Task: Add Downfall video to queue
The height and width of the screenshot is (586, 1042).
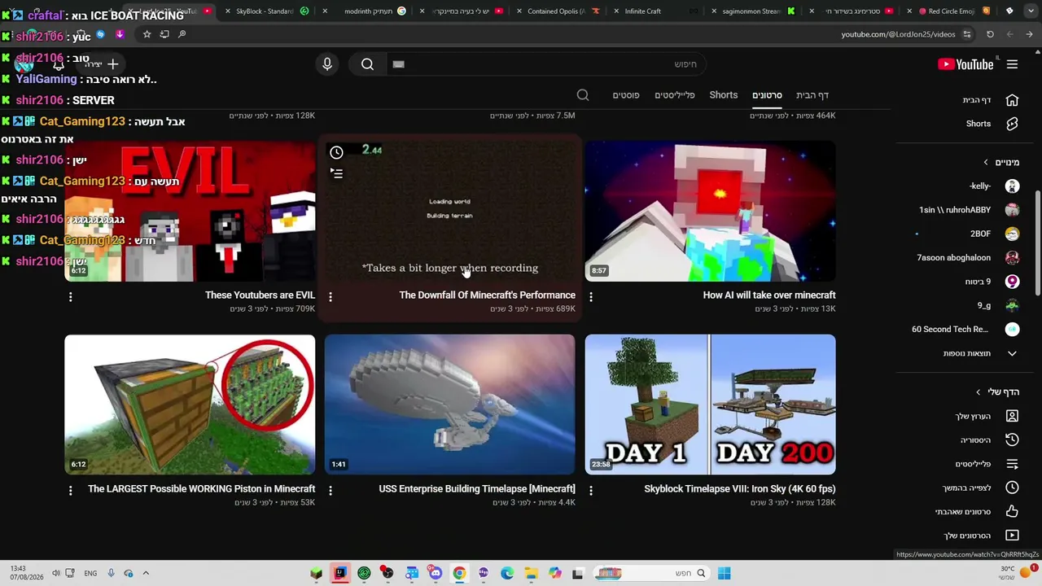Action: coord(336,173)
